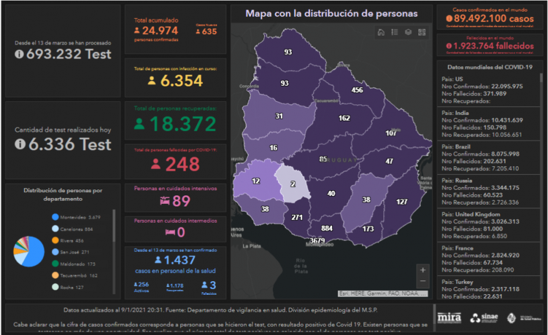This screenshot has height=335, width=548.
Task: Toggle Canelones legend entry in department chart
Action: 77,229
